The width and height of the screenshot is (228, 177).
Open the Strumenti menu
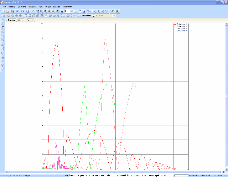coord(32,7)
